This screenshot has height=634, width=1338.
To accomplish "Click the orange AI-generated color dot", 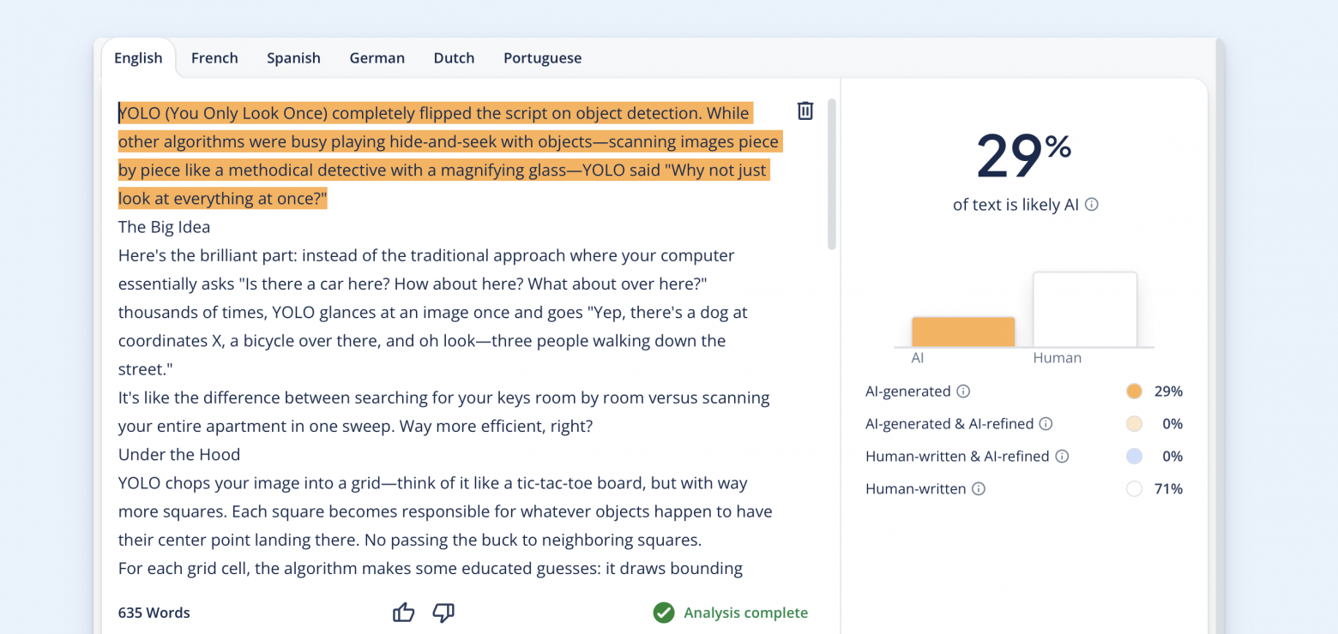I will point(1134,392).
